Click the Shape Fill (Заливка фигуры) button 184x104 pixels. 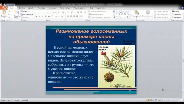pos(162,11)
